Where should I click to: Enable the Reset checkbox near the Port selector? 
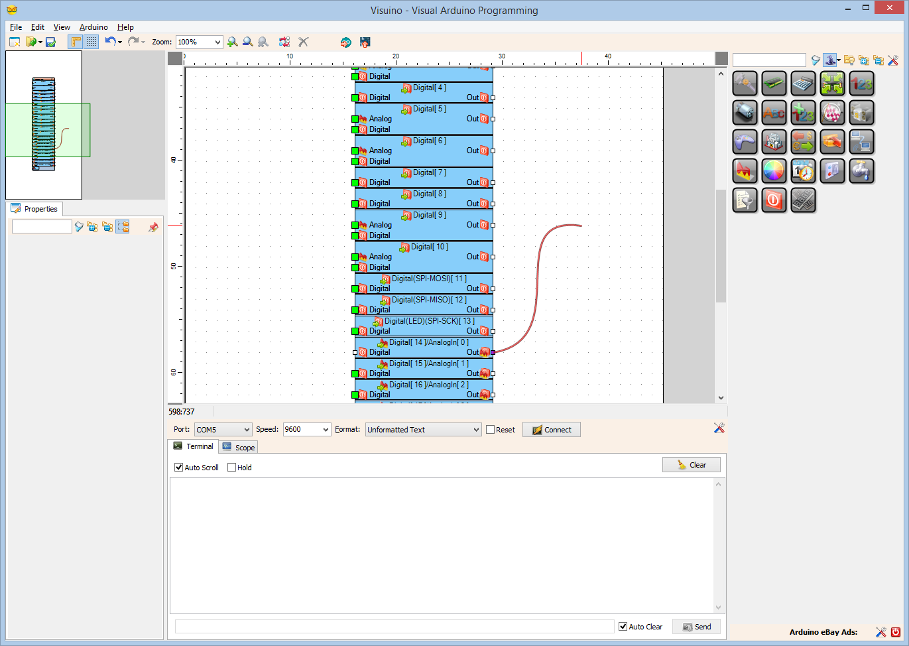tap(490, 429)
